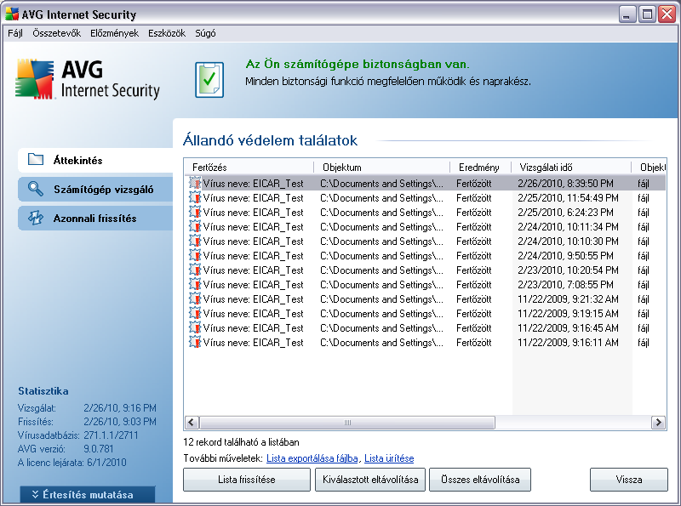
Task: Click Fertőzött in the 2/25/2010, 11:54:49 PM row
Action: [474, 198]
